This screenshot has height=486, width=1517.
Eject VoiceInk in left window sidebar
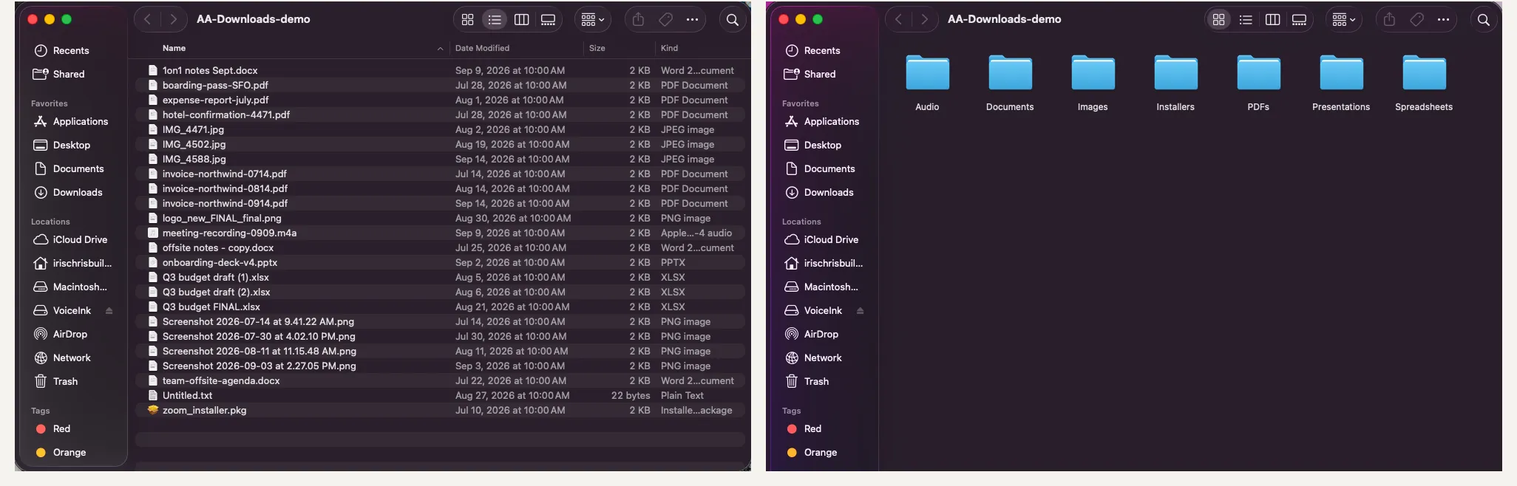tap(109, 311)
